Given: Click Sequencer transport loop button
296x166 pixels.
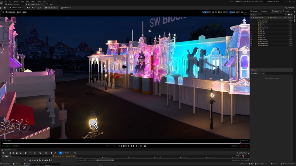Looking at the screenshot, I should 51,160.
